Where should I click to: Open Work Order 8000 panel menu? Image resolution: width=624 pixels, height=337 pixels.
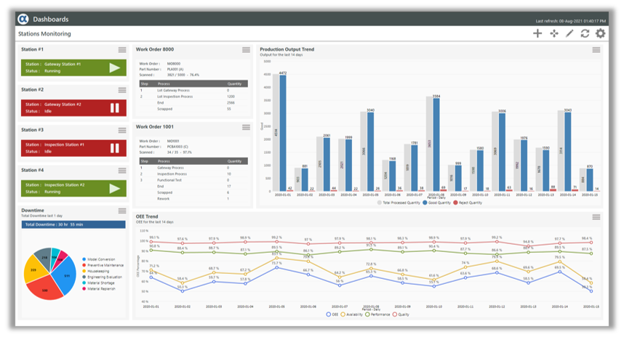[247, 50]
